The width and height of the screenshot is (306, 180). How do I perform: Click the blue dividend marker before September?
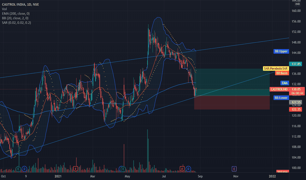188,169
